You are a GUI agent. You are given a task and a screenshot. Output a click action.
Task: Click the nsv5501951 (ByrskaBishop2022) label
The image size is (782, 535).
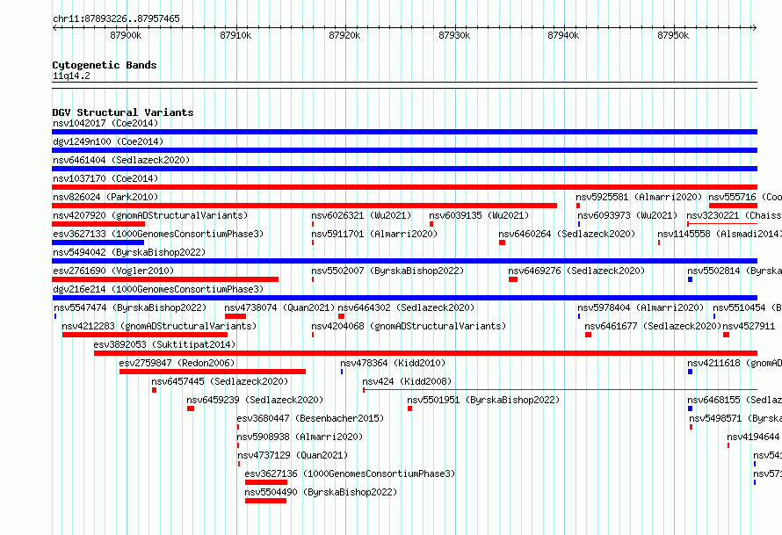click(x=483, y=400)
